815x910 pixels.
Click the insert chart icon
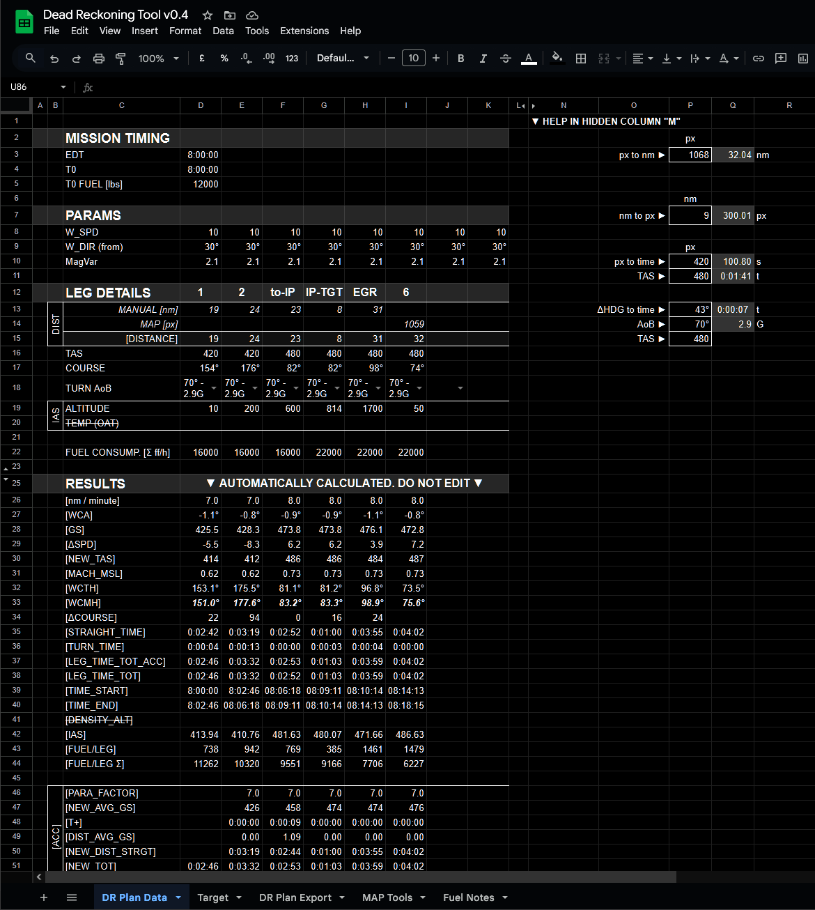pos(803,59)
